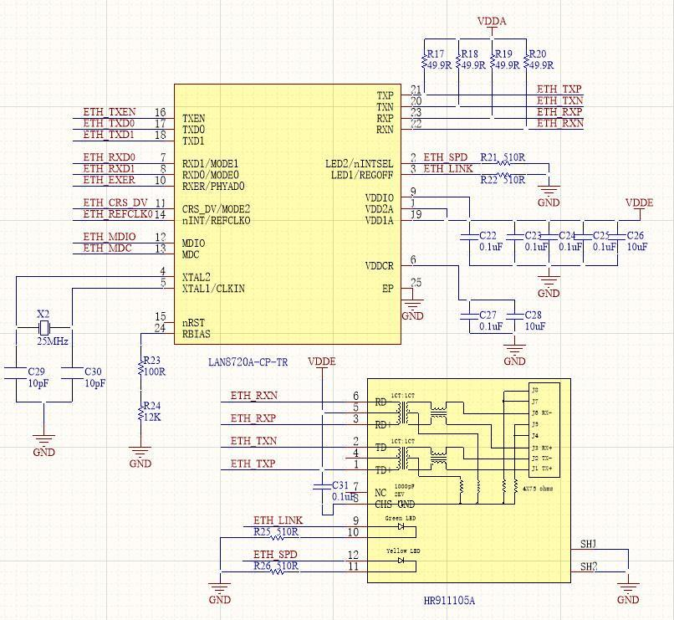Click the nRST pin name
The height and width of the screenshot is (620, 674).
193,322
